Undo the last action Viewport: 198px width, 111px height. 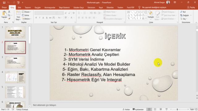coord(8,2)
